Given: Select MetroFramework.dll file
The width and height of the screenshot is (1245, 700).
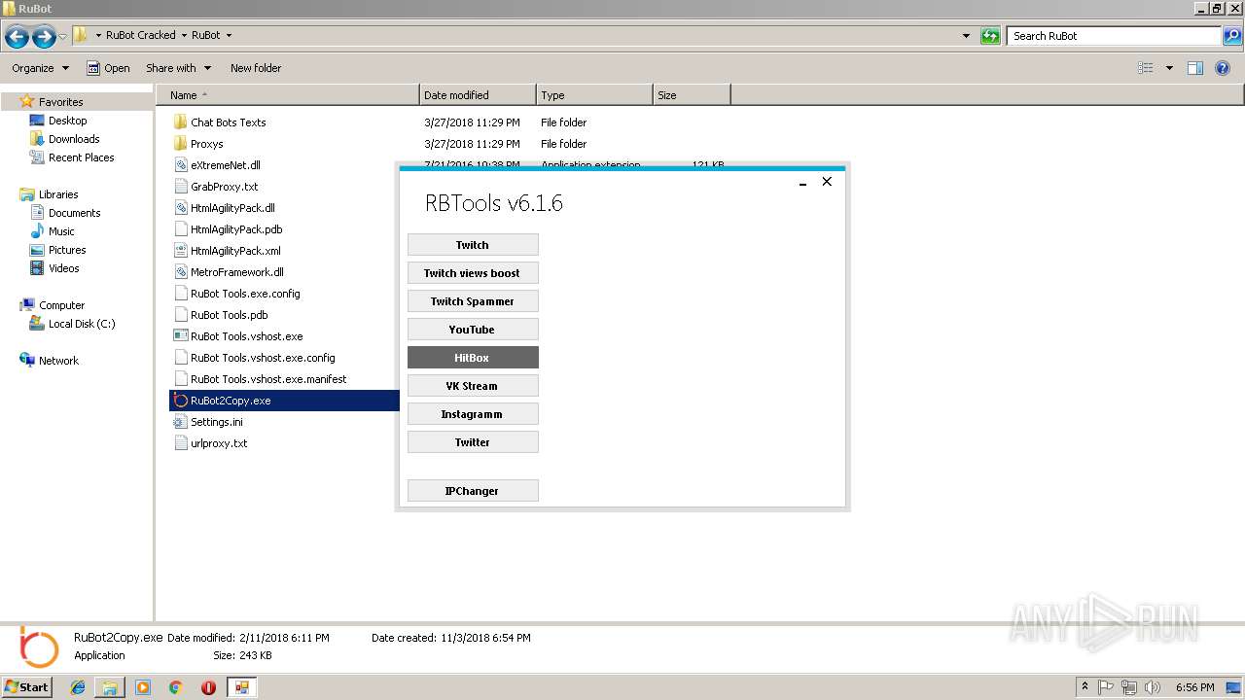Looking at the screenshot, I should coord(236,272).
